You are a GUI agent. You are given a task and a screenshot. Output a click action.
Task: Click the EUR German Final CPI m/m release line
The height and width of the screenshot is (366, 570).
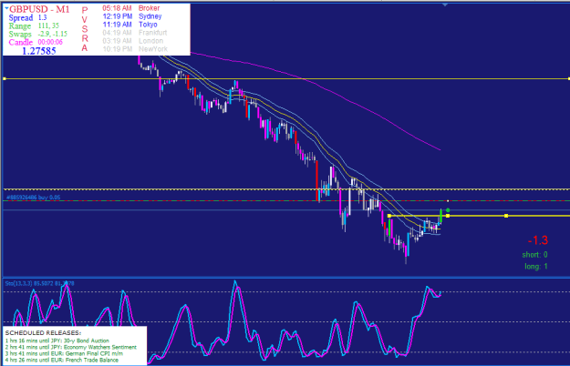click(64, 353)
